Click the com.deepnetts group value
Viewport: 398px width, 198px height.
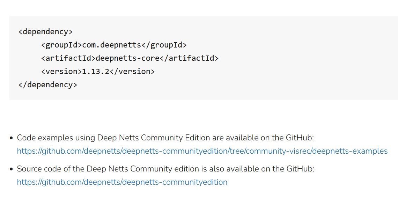coord(112,45)
